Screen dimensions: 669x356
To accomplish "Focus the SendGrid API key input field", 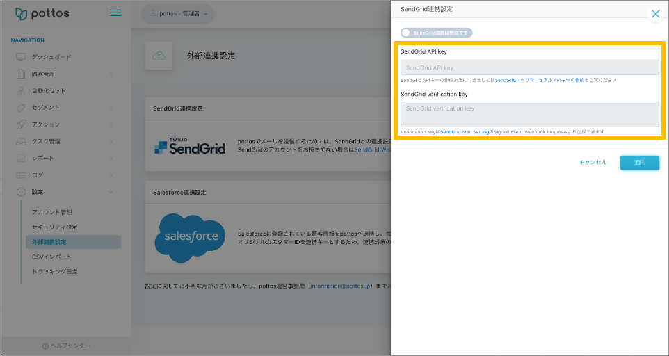I will [529, 67].
